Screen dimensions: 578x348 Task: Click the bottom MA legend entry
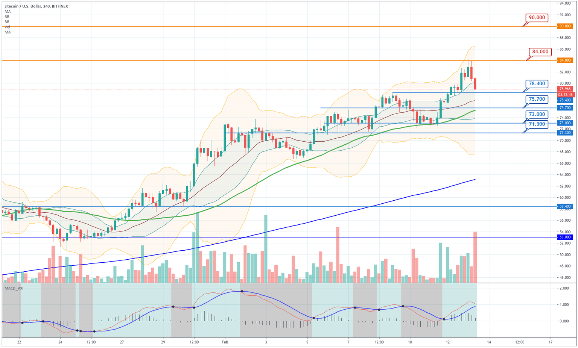point(7,32)
